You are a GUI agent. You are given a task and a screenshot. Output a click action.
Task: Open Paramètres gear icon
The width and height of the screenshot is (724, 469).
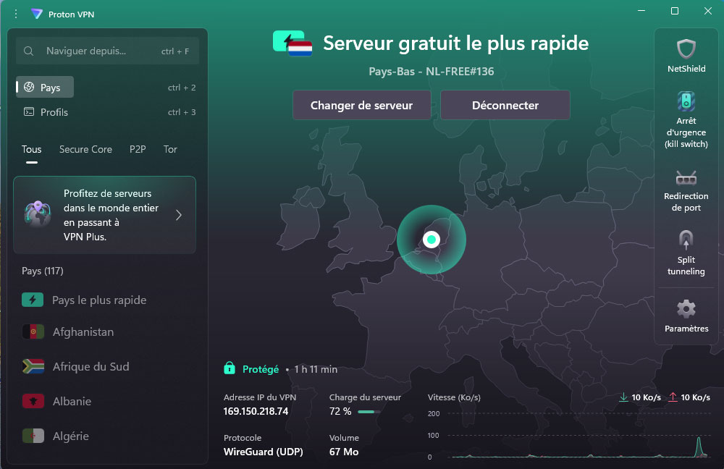[686, 309]
